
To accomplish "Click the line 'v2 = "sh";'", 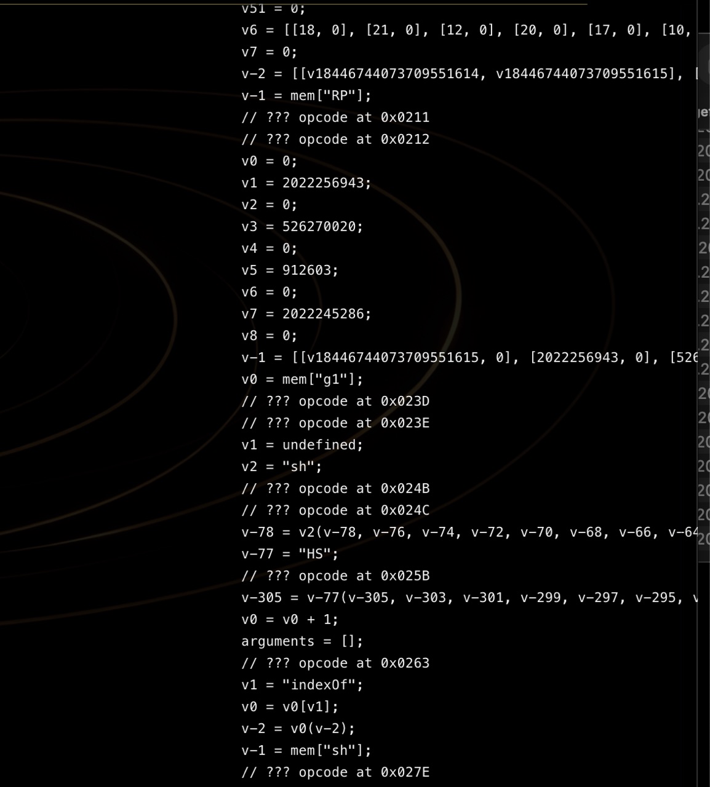I will 282,467.
